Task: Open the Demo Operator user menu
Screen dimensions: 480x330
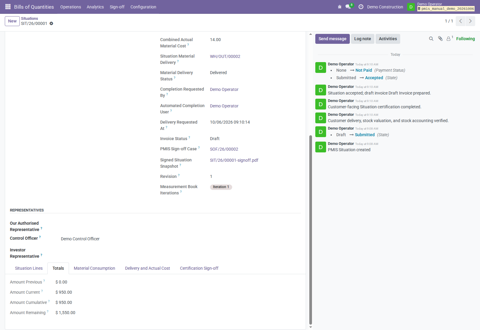Action: tap(441, 7)
